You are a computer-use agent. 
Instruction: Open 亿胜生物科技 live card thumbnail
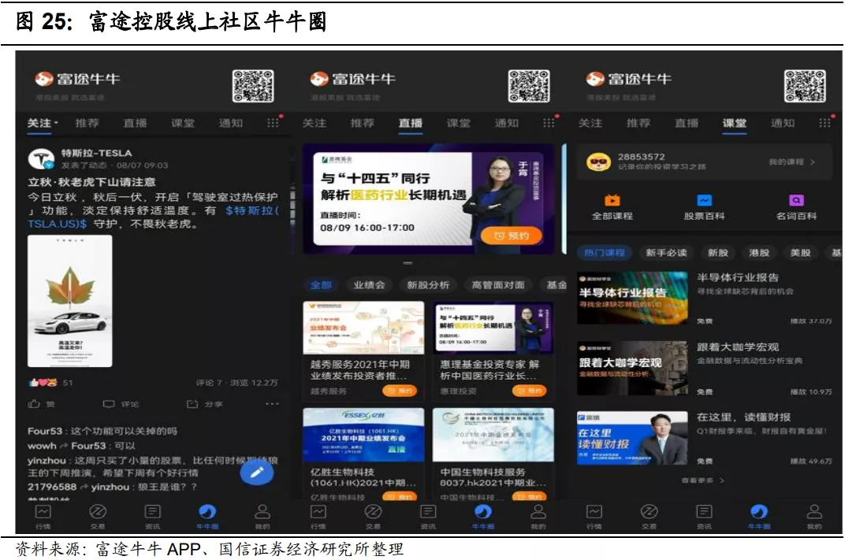click(x=363, y=435)
